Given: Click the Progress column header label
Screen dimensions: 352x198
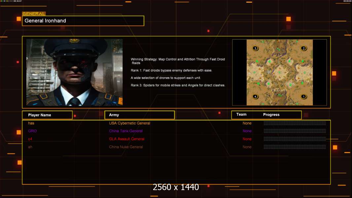Looking at the screenshot, I should (x=271, y=115).
